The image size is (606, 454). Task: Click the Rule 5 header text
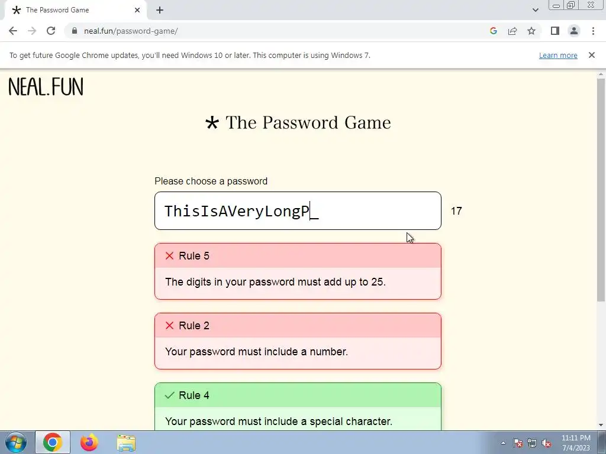pos(194,256)
